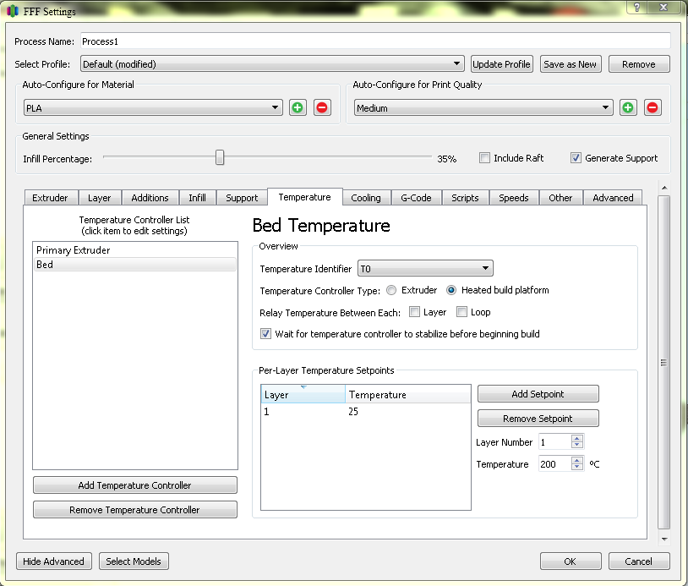
Task: Open the G-Code tab
Action: point(415,198)
